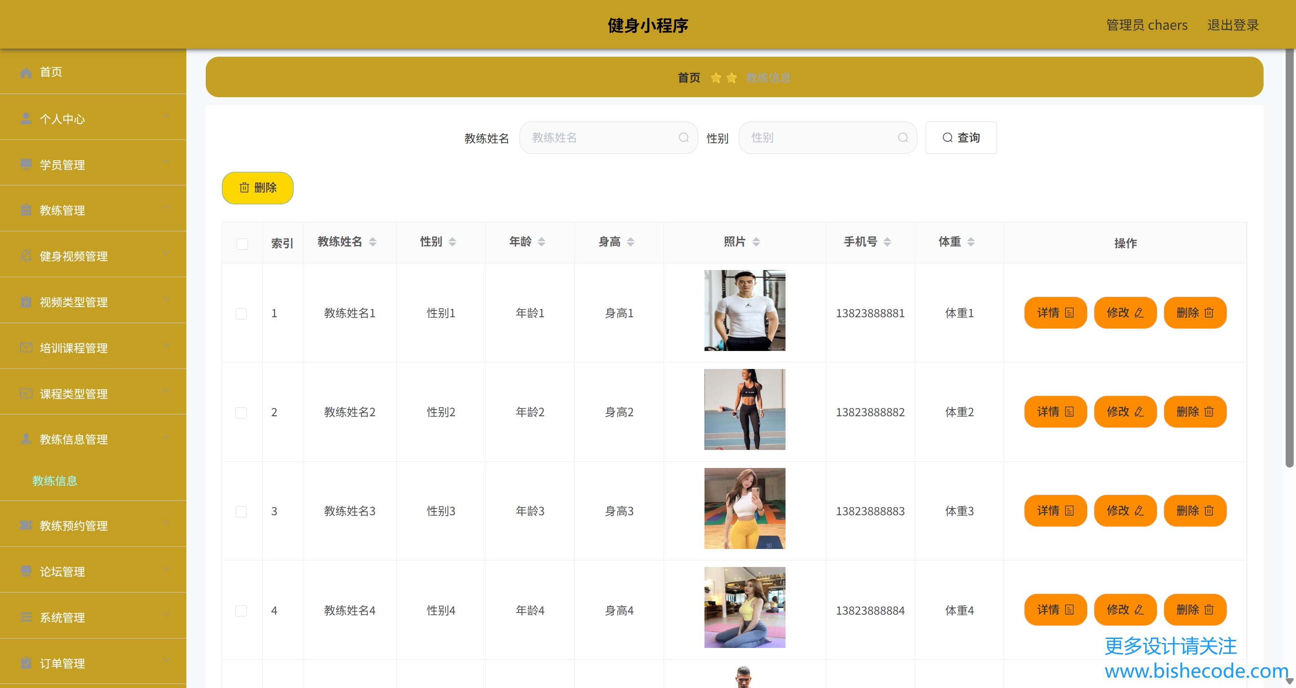Click sort arrows on 年龄 column

(542, 243)
